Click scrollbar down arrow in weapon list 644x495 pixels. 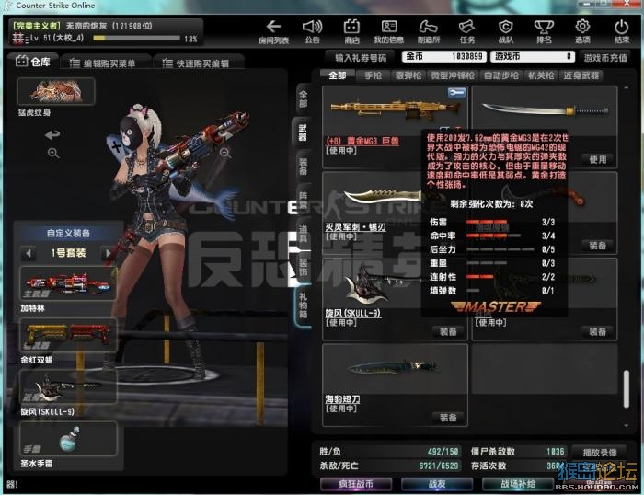click(x=627, y=425)
